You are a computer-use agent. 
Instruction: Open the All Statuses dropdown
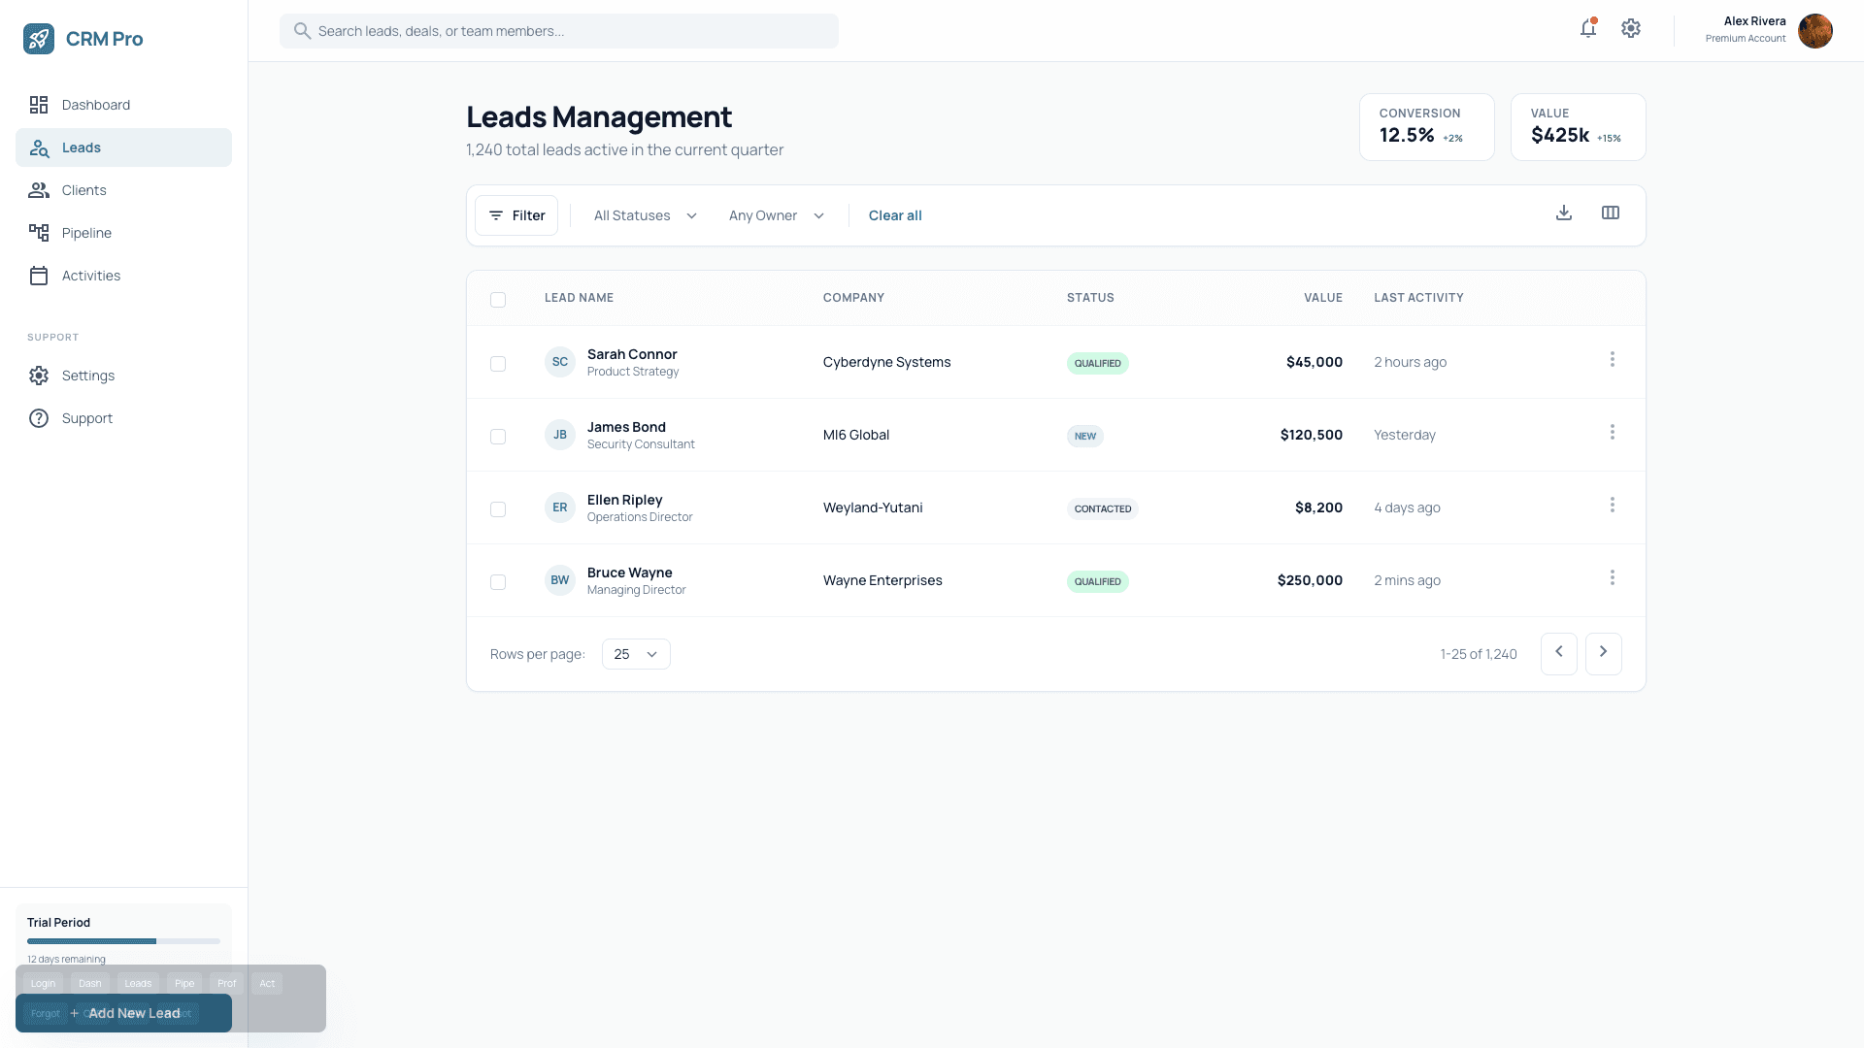pos(644,215)
